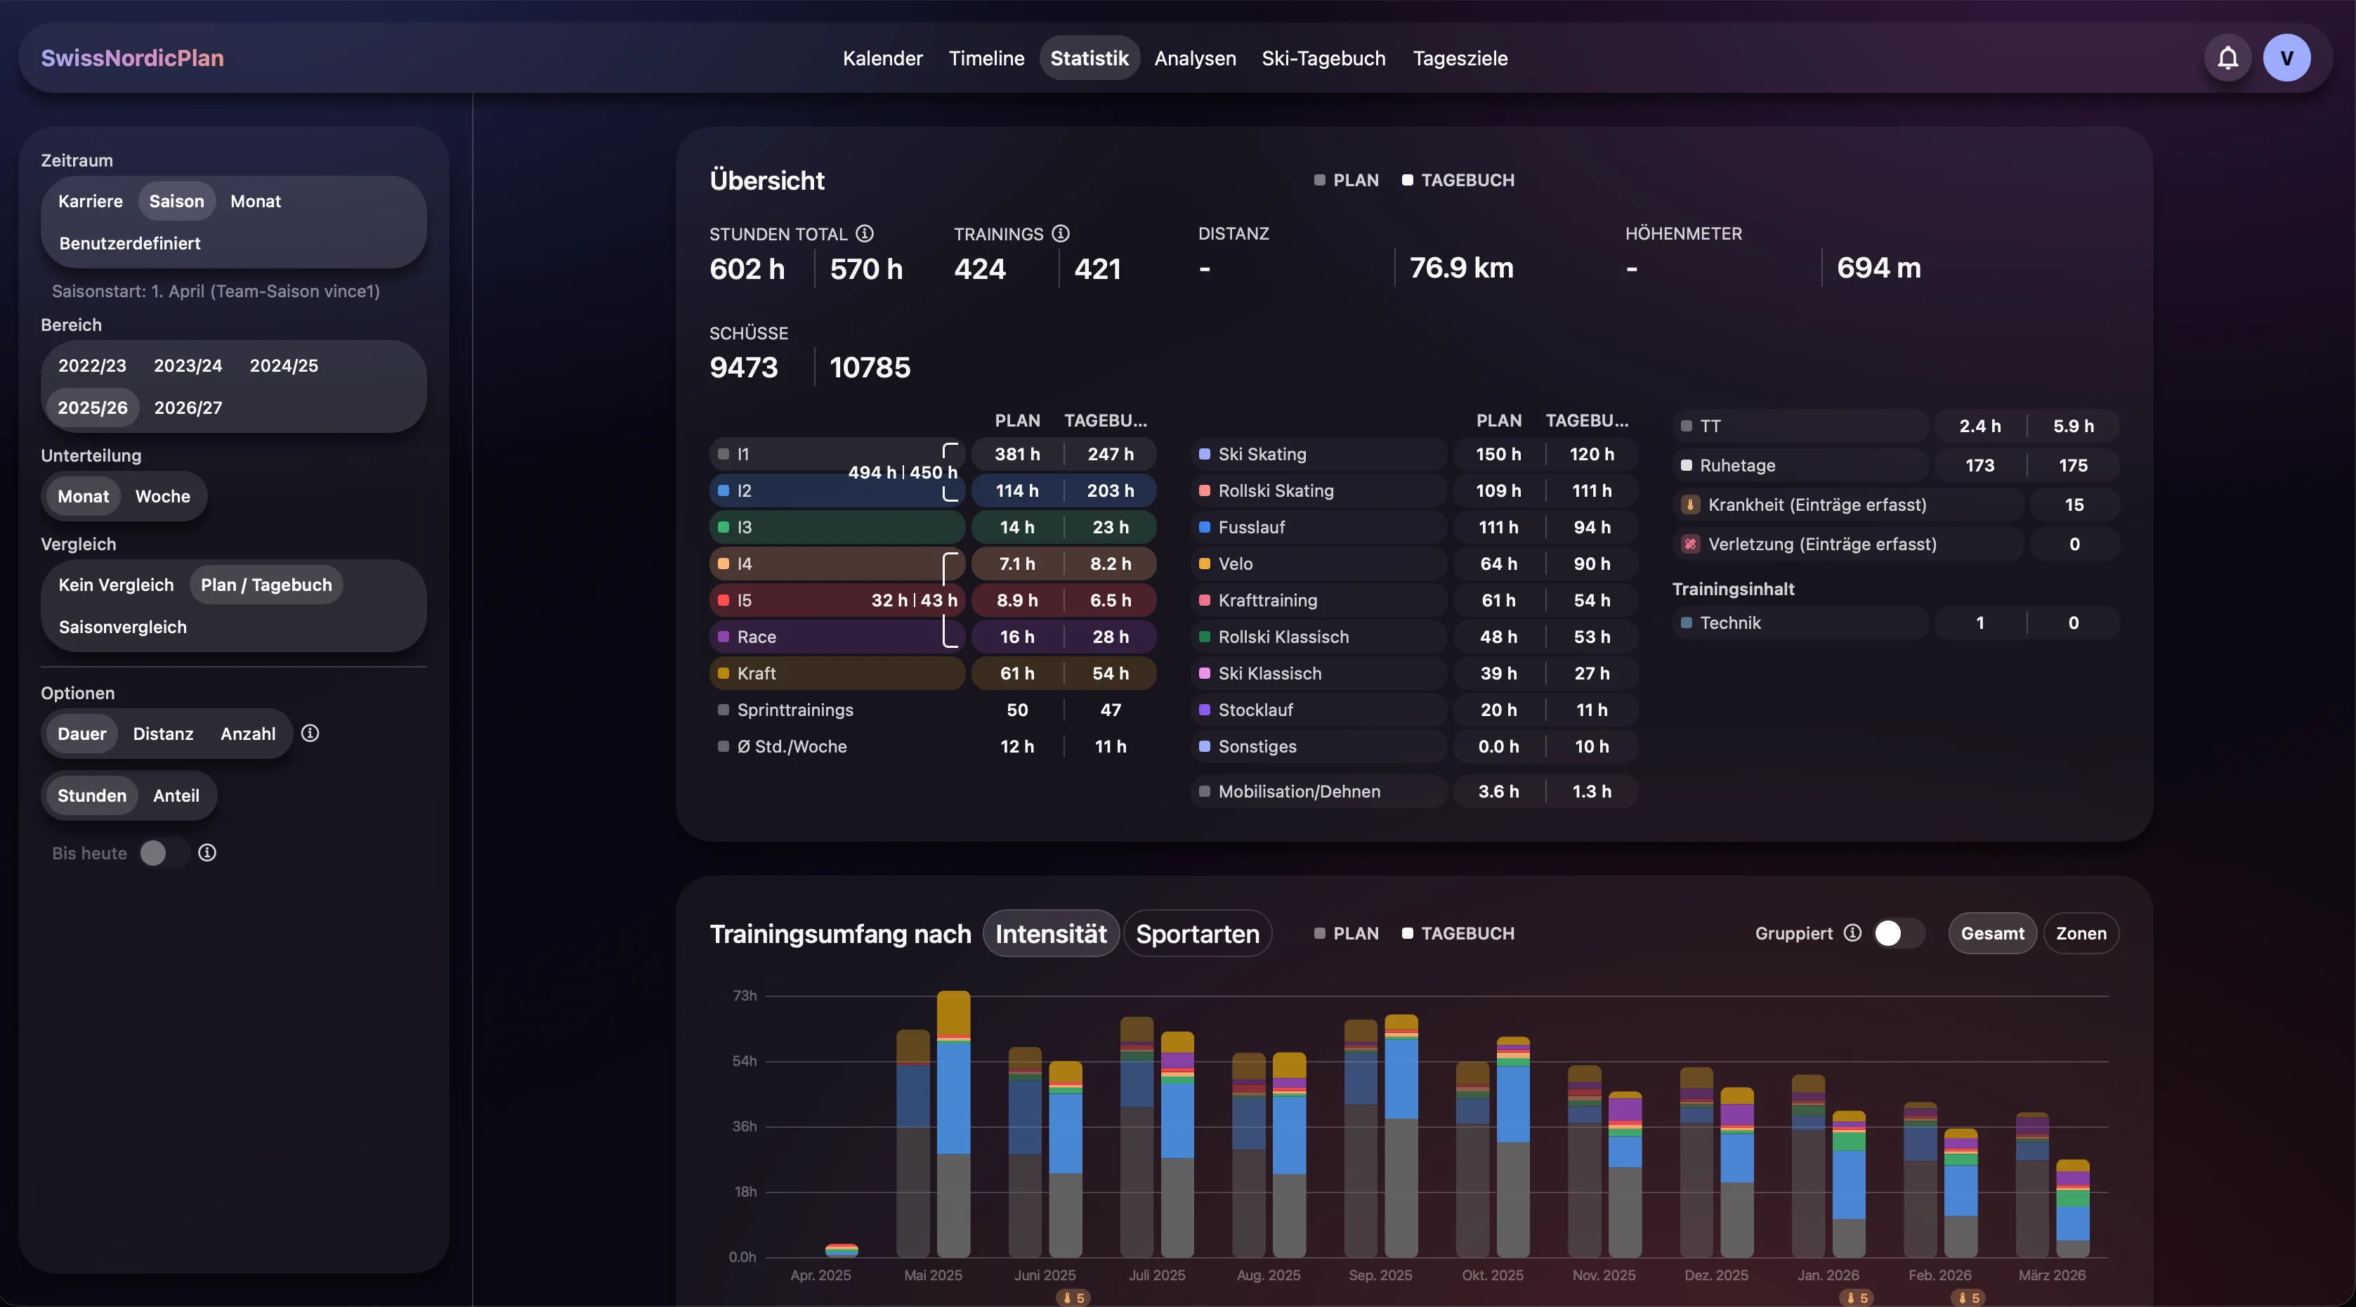The width and height of the screenshot is (2356, 1307).
Task: Click the Krankheit thermometer icon
Action: coord(1690,505)
